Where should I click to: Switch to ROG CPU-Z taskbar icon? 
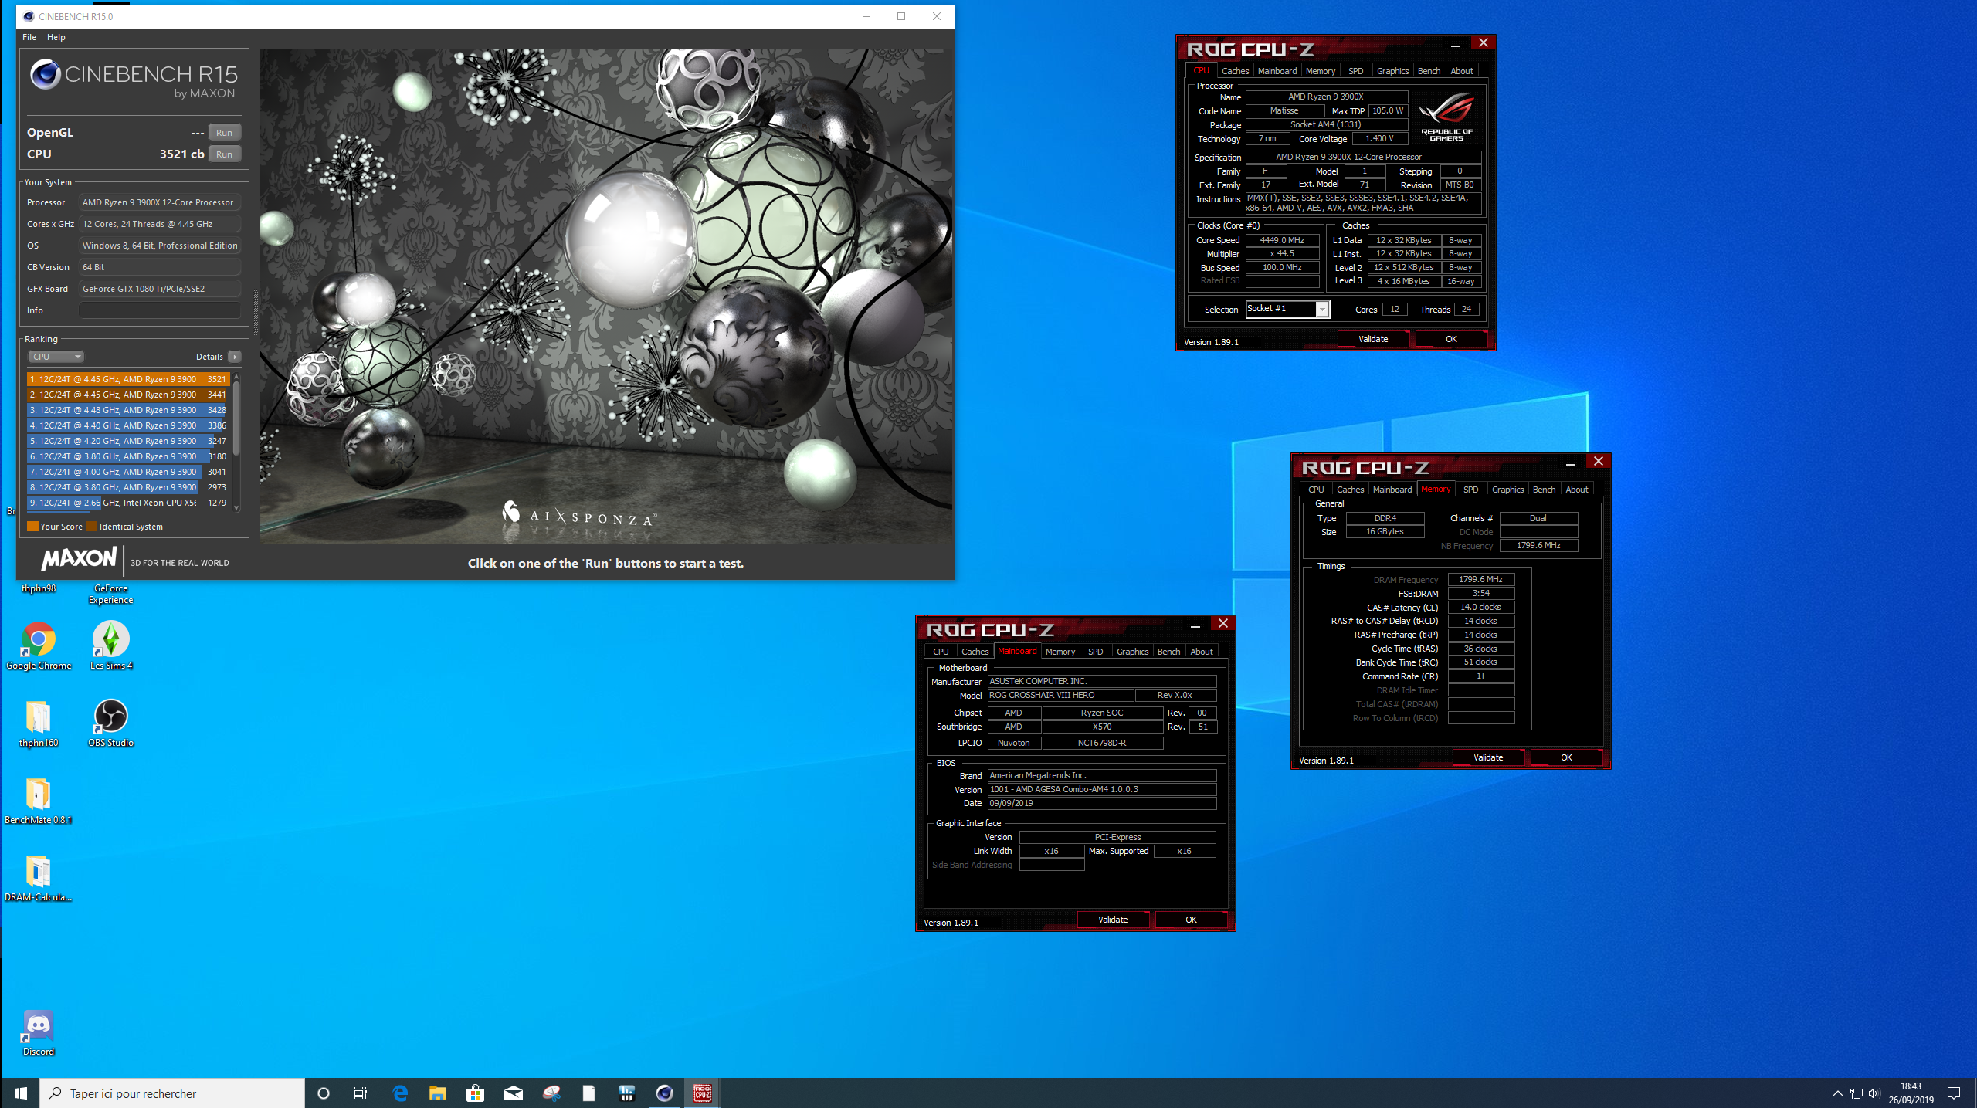point(703,1093)
